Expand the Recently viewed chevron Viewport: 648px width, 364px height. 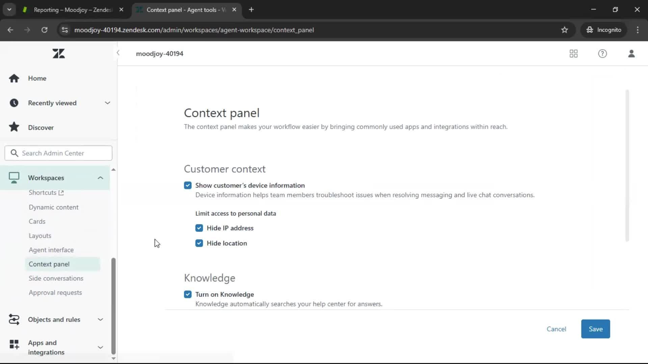(x=107, y=103)
